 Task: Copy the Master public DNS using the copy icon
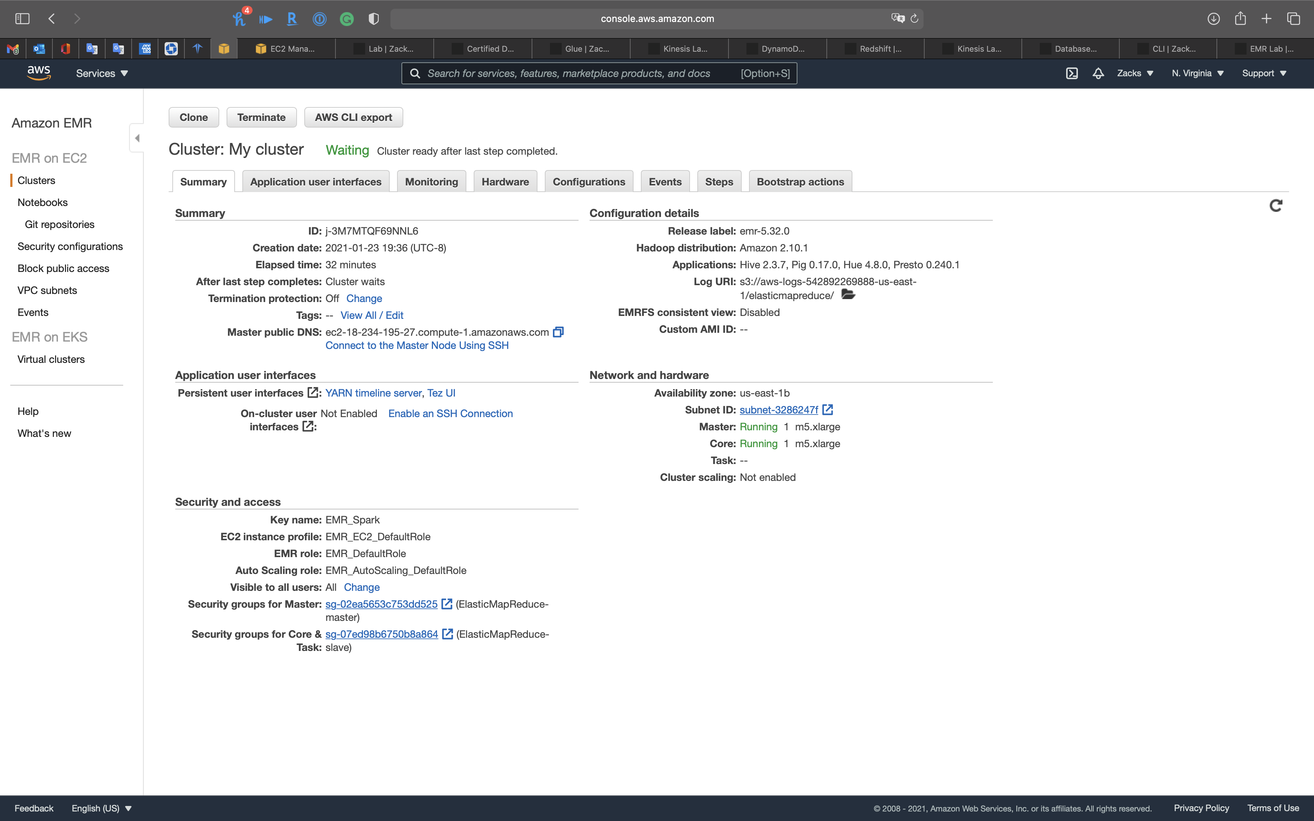[558, 332]
